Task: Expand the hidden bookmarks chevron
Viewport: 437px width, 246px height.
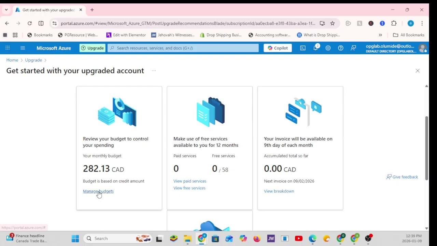Action: point(380,35)
